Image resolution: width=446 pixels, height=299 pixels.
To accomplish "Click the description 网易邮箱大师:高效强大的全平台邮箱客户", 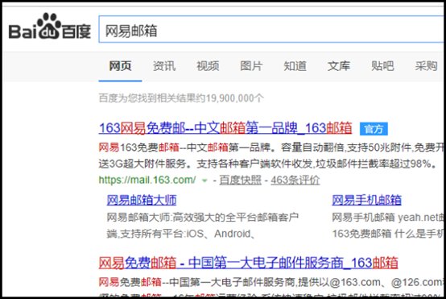I will point(203,218).
